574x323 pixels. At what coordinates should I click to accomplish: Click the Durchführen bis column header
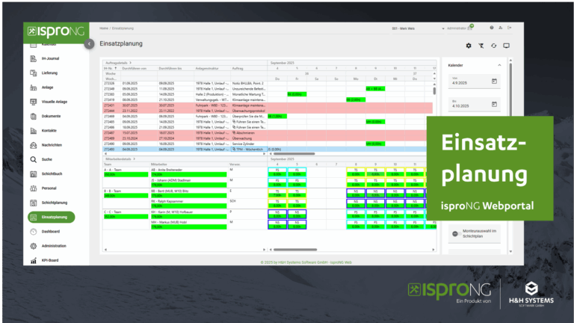click(170, 69)
